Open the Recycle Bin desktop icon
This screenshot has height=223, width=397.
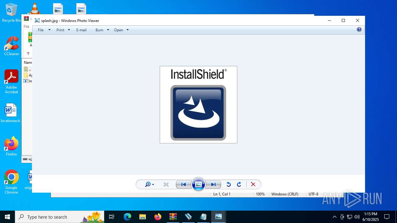11,13
